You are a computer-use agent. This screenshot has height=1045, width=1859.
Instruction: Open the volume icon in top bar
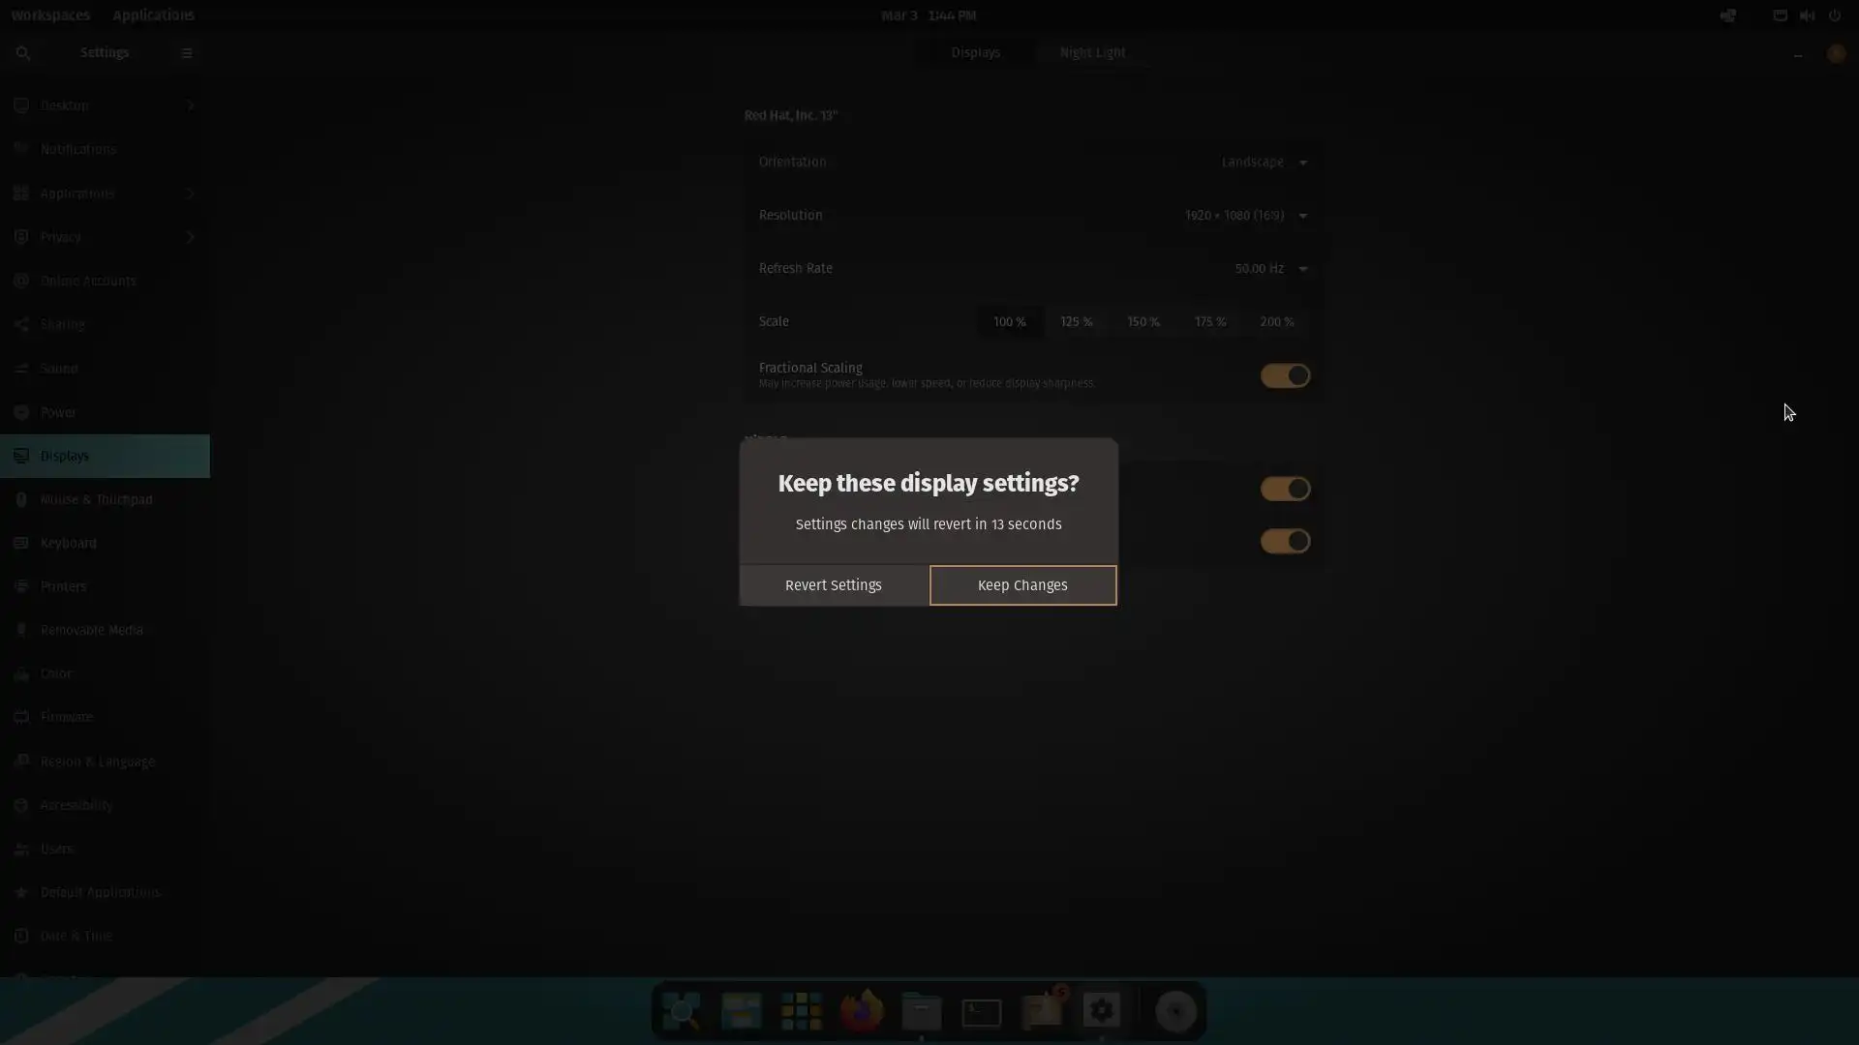pyautogui.click(x=1807, y=15)
